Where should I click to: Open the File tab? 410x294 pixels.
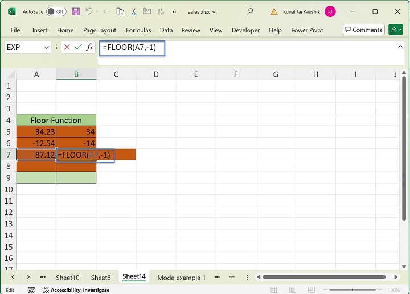(x=15, y=30)
